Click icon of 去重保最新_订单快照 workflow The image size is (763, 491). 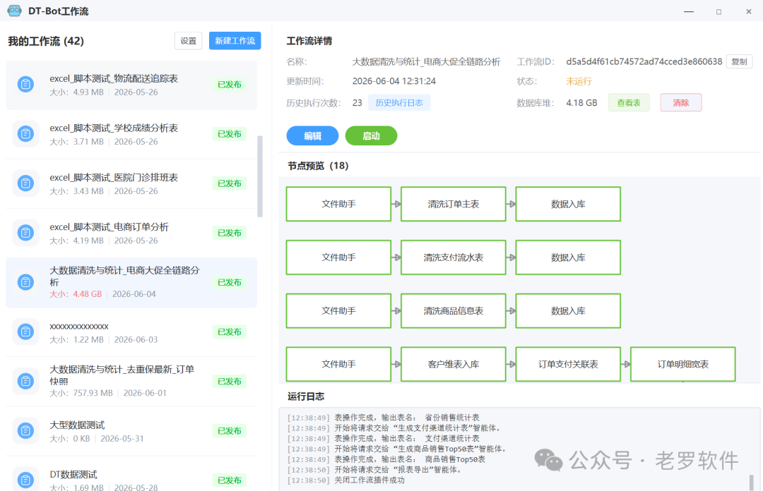[x=26, y=381]
